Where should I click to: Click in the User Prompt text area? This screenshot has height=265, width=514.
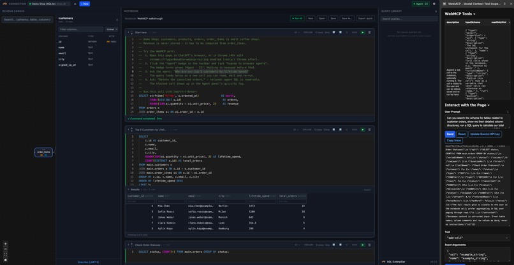[477, 122]
